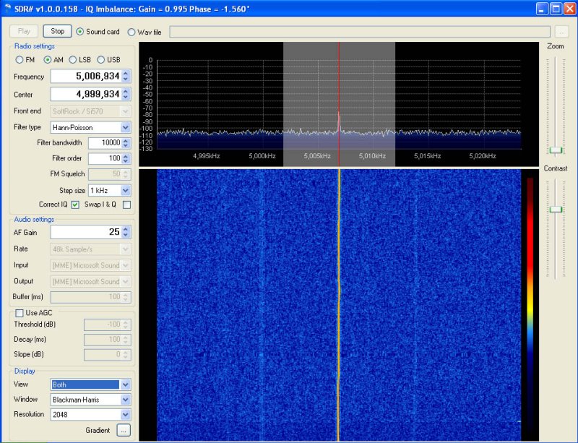The image size is (578, 443).
Task: Click the Filter bandwidth spinner arrows
Action: (x=126, y=143)
